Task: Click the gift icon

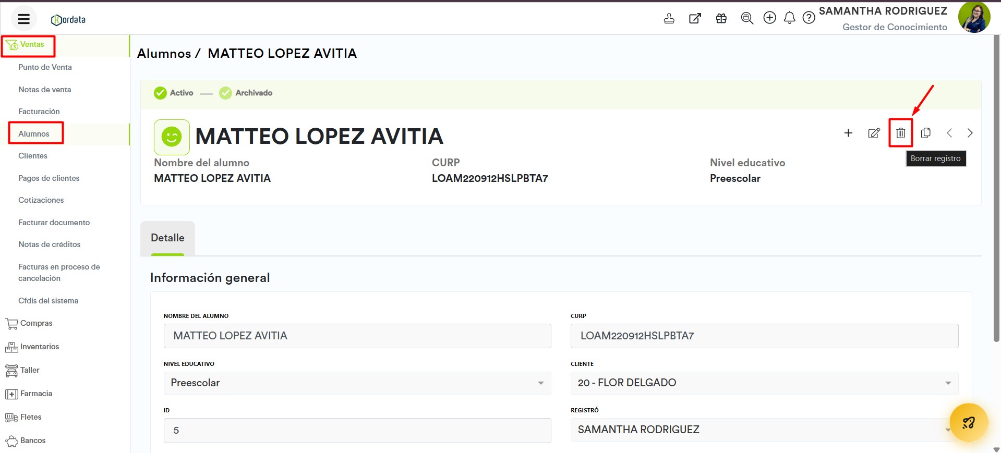Action: click(x=721, y=18)
